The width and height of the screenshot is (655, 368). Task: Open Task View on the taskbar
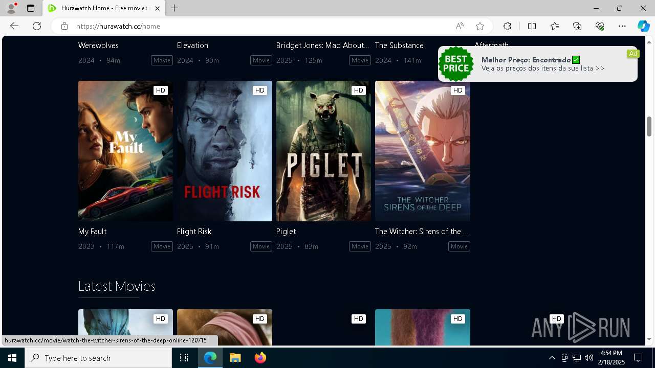click(x=184, y=358)
